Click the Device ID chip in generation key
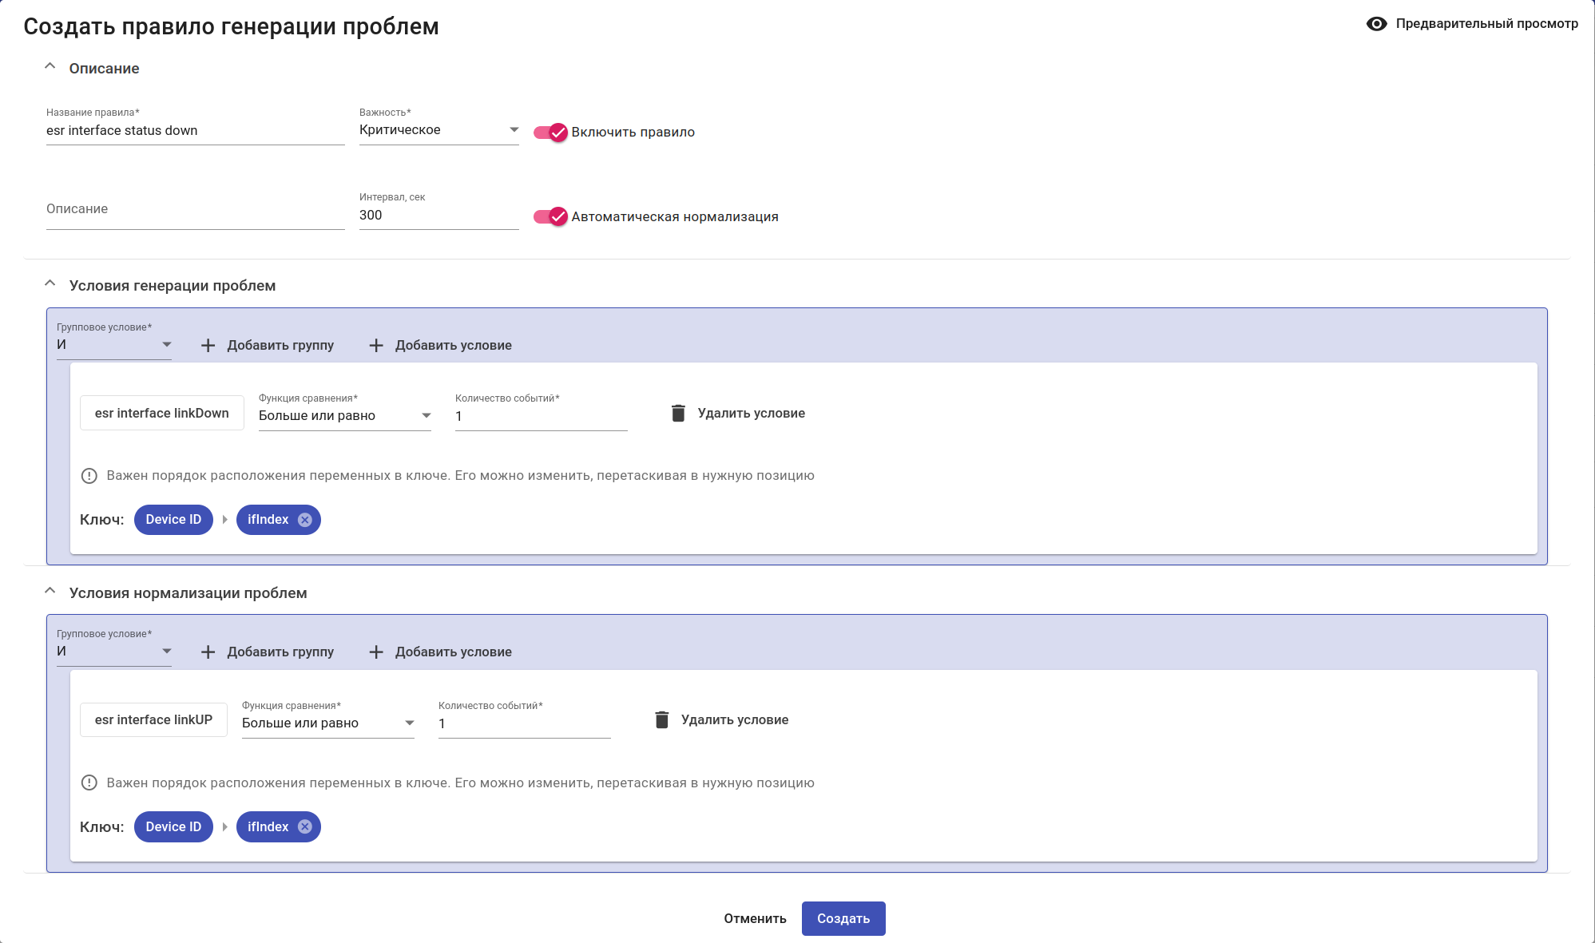The width and height of the screenshot is (1595, 943). [173, 520]
